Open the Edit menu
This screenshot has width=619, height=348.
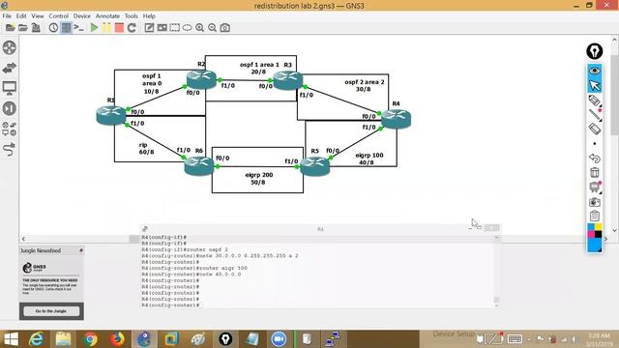pyautogui.click(x=21, y=15)
